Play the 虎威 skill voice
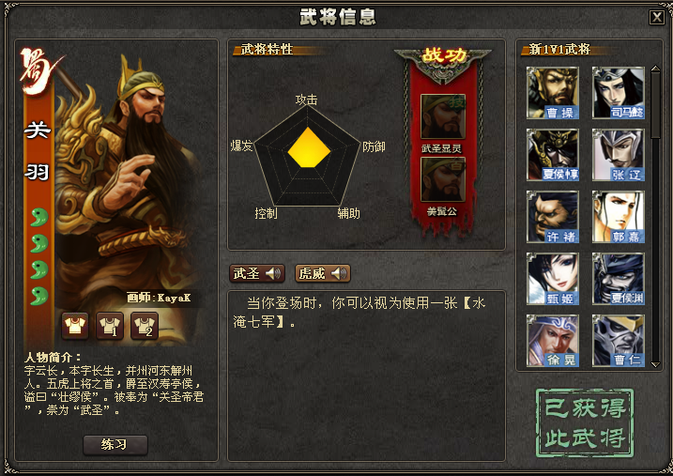Image resolution: width=673 pixels, height=476 pixels. [323, 273]
